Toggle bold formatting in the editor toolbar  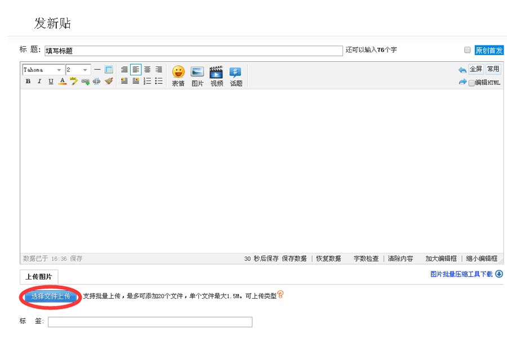pos(28,81)
